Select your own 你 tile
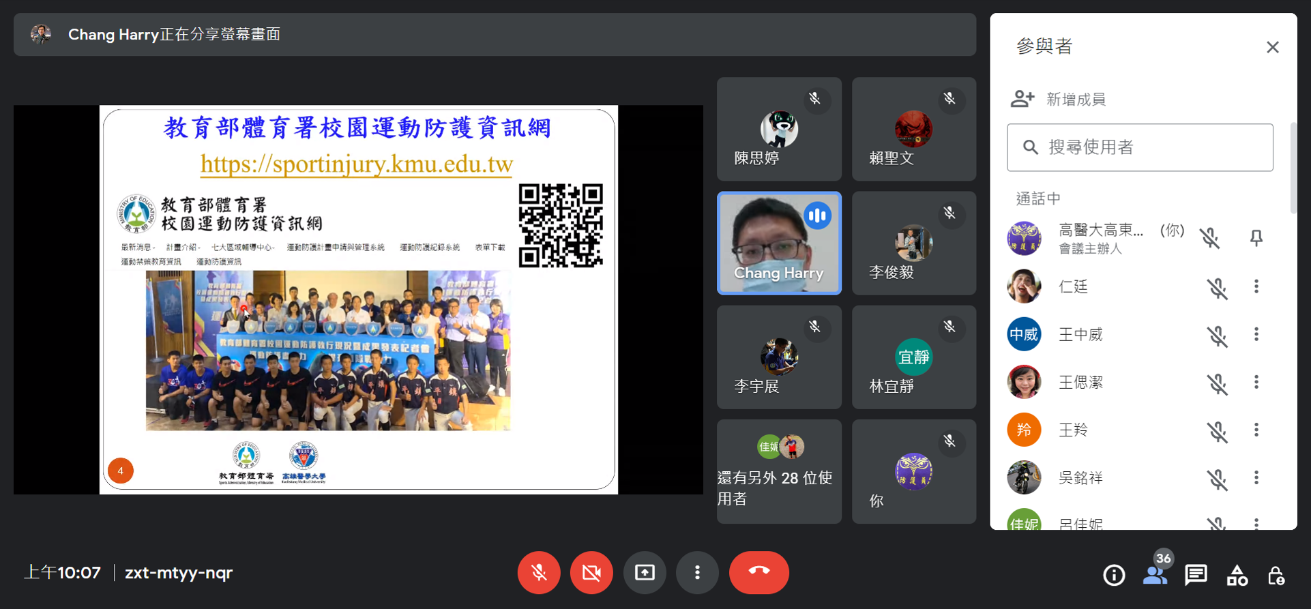This screenshot has width=1311, height=609. (914, 471)
